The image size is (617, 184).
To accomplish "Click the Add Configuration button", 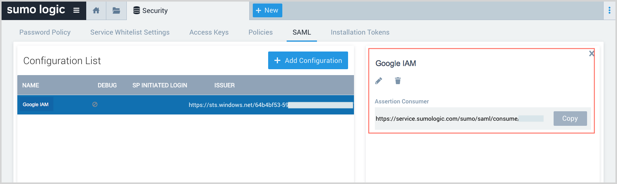I will (308, 61).
